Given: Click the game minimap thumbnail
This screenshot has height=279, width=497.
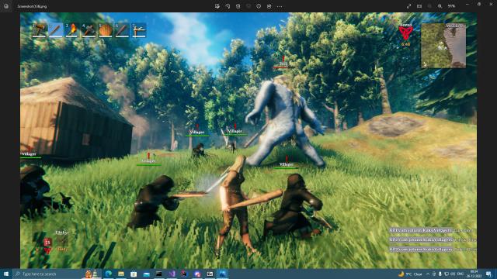Looking at the screenshot, I should (443, 45).
